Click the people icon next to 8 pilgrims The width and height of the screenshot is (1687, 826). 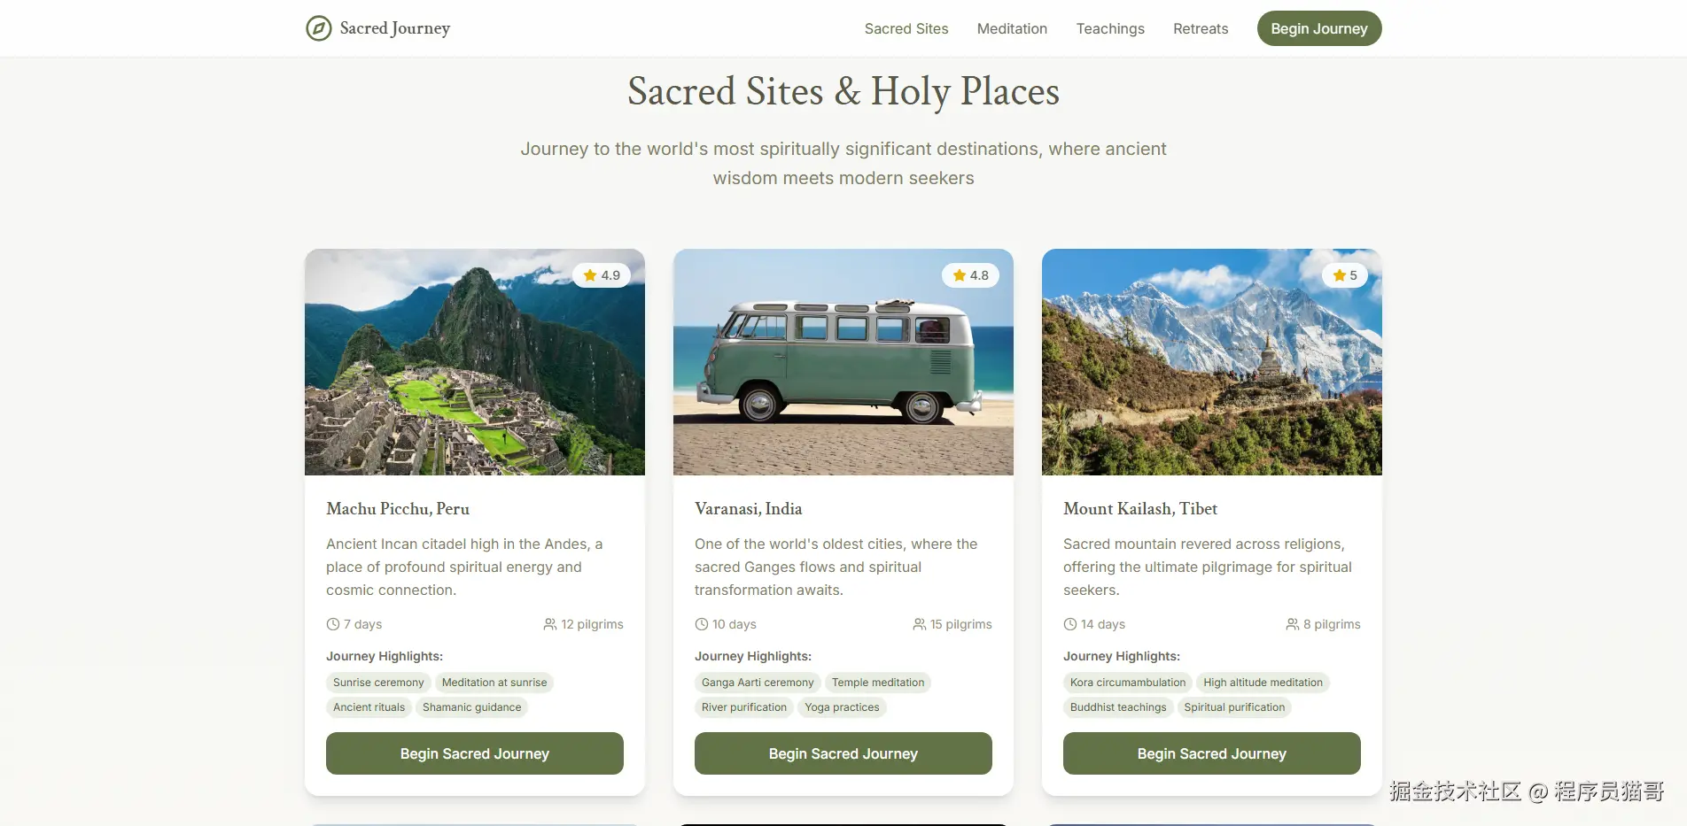1293,624
